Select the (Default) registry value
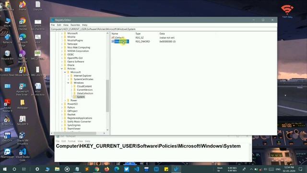Image resolution: width=307 pixels, height=173 pixels. (119, 37)
